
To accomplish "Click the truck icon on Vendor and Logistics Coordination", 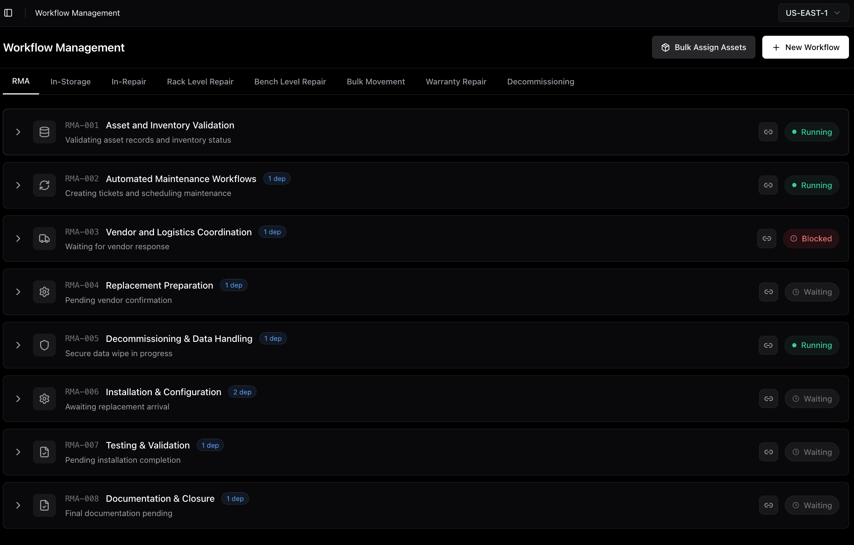I will pos(44,238).
